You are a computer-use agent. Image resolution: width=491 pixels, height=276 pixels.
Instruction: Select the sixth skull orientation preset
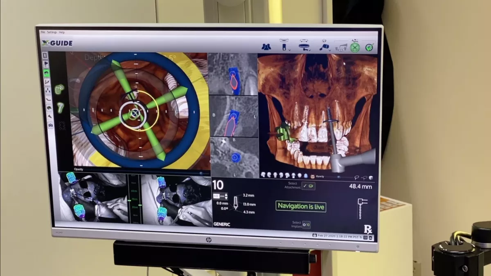coord(293,175)
